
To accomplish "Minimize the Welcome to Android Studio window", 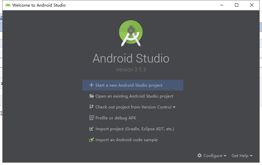I will (x=222, y=5).
